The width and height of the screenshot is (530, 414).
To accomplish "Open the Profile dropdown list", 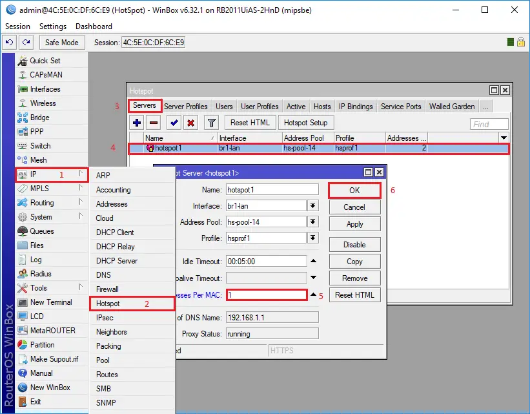I will [x=313, y=238].
